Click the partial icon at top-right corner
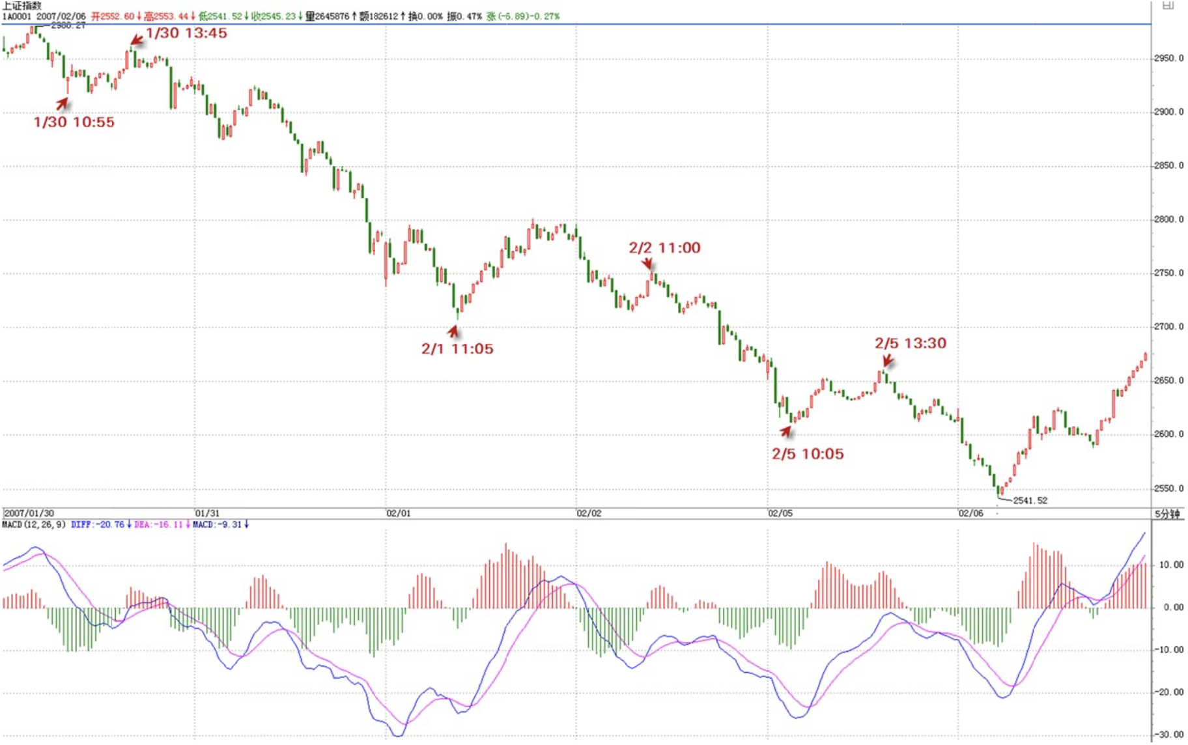Image resolution: width=1188 pixels, height=745 pixels. pyautogui.click(x=1168, y=5)
